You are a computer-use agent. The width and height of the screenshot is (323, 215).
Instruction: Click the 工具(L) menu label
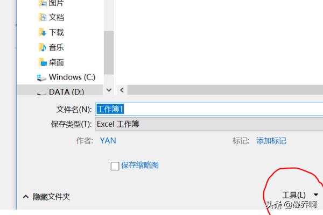294,195
